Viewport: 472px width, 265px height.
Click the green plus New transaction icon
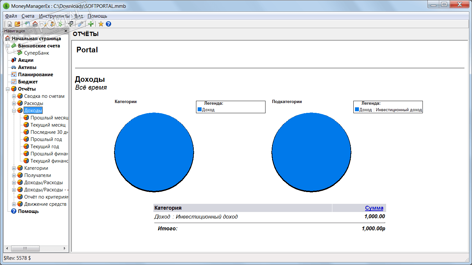(91, 24)
